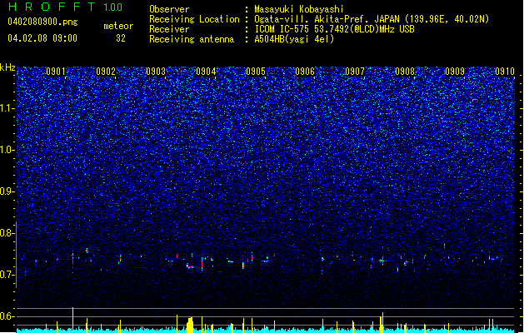Click the HROFFT 1.0.0 title text

(66, 7)
